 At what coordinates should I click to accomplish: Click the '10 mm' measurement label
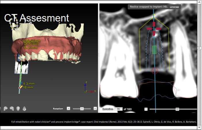tap(28, 87)
